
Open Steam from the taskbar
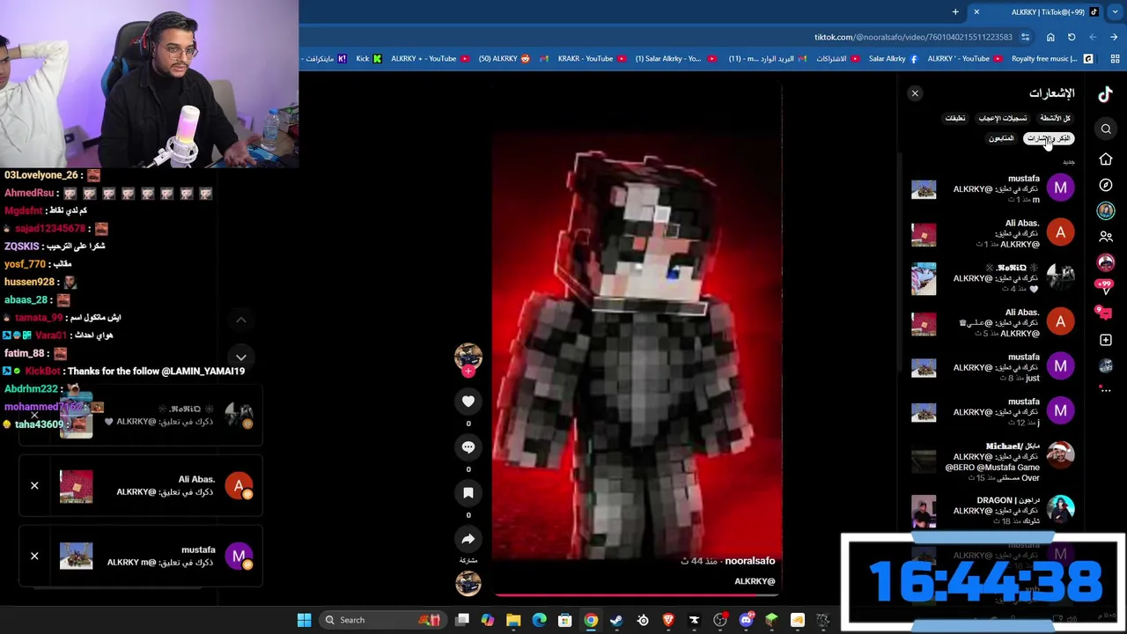click(x=616, y=620)
